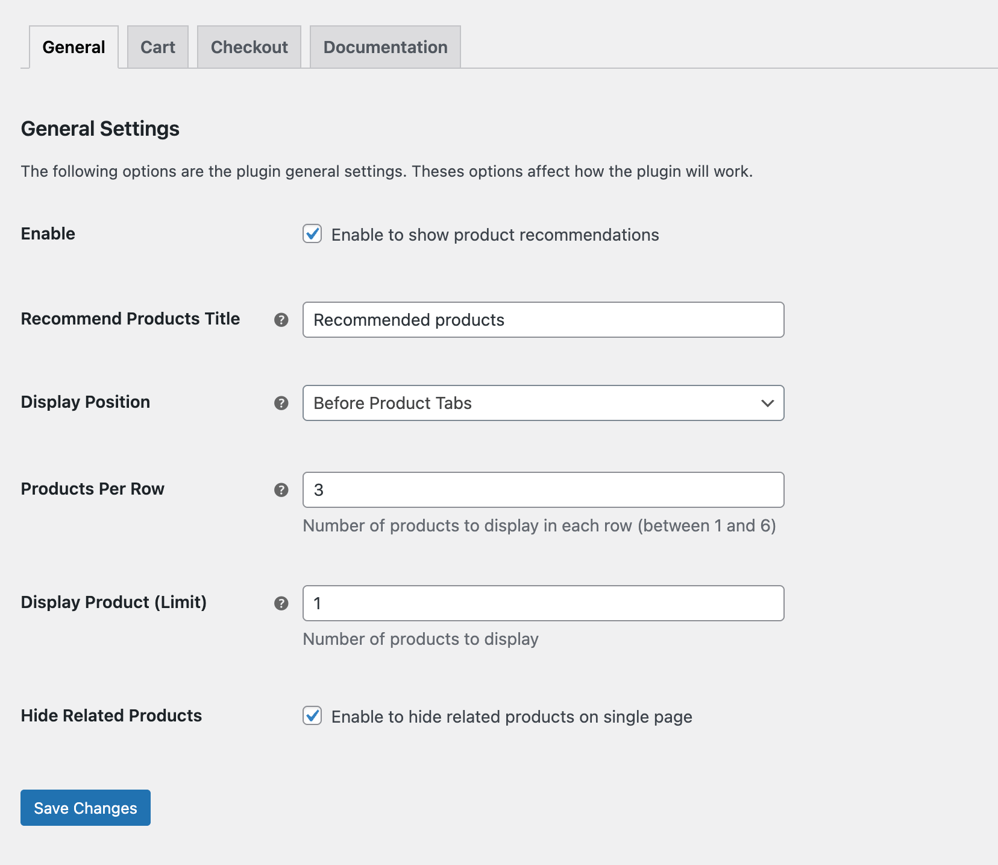View help for Products Per Row setting
This screenshot has height=865, width=998.
281,490
